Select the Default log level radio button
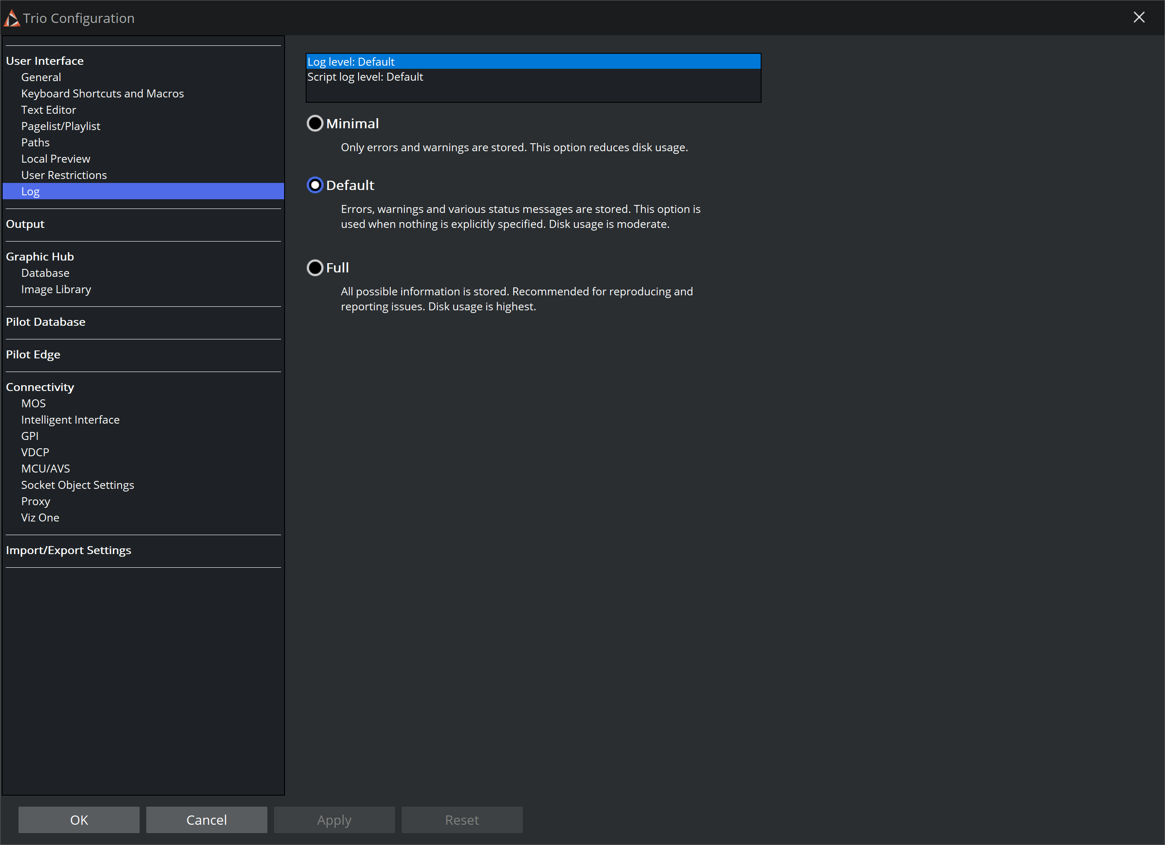 point(315,185)
